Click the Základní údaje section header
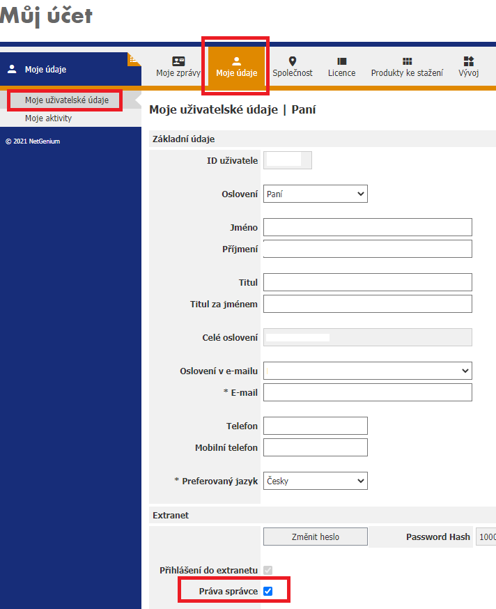Viewport: 496px width, 609px height. click(x=323, y=139)
